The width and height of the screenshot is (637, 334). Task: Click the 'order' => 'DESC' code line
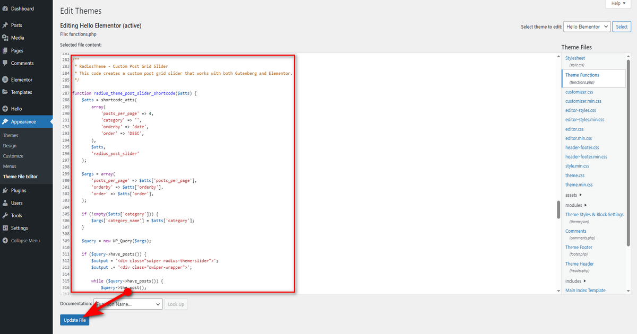click(122, 134)
